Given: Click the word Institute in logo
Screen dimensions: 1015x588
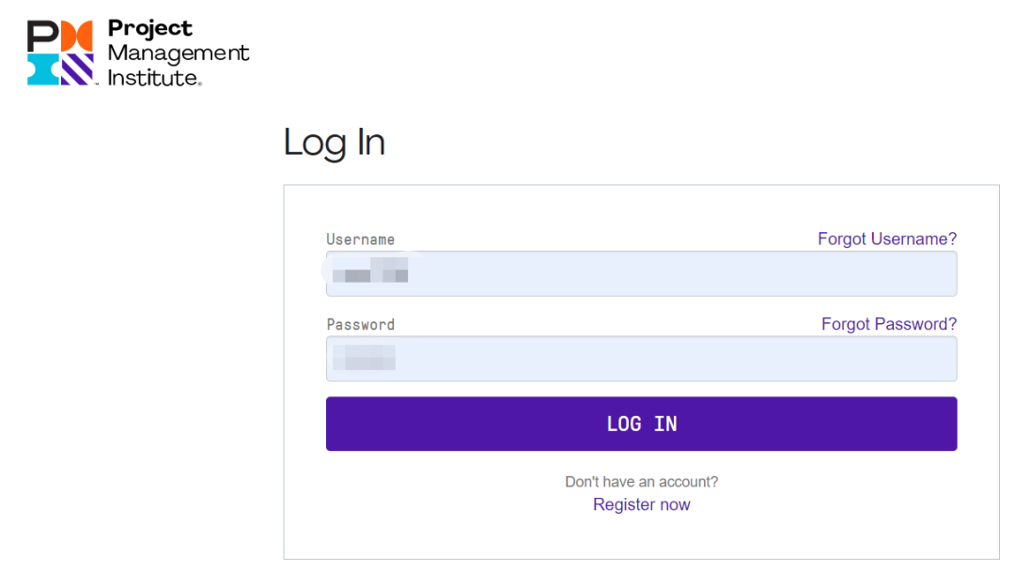Looking at the screenshot, I should point(153,78).
